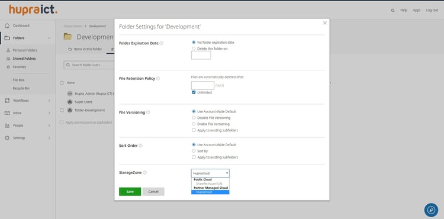
Task: Click the help icon beside File Retention Policy
Action: click(158, 79)
